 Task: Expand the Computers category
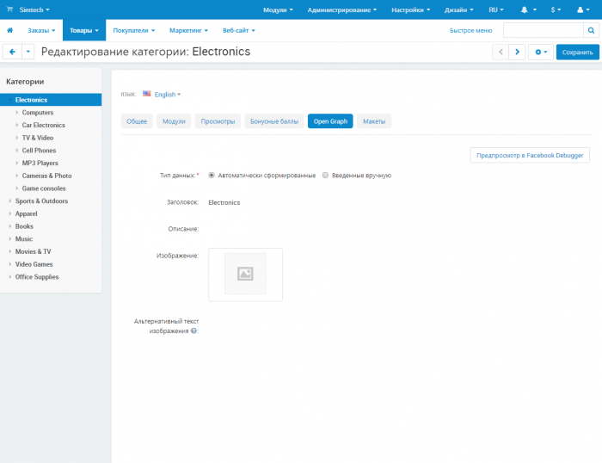[x=16, y=112]
